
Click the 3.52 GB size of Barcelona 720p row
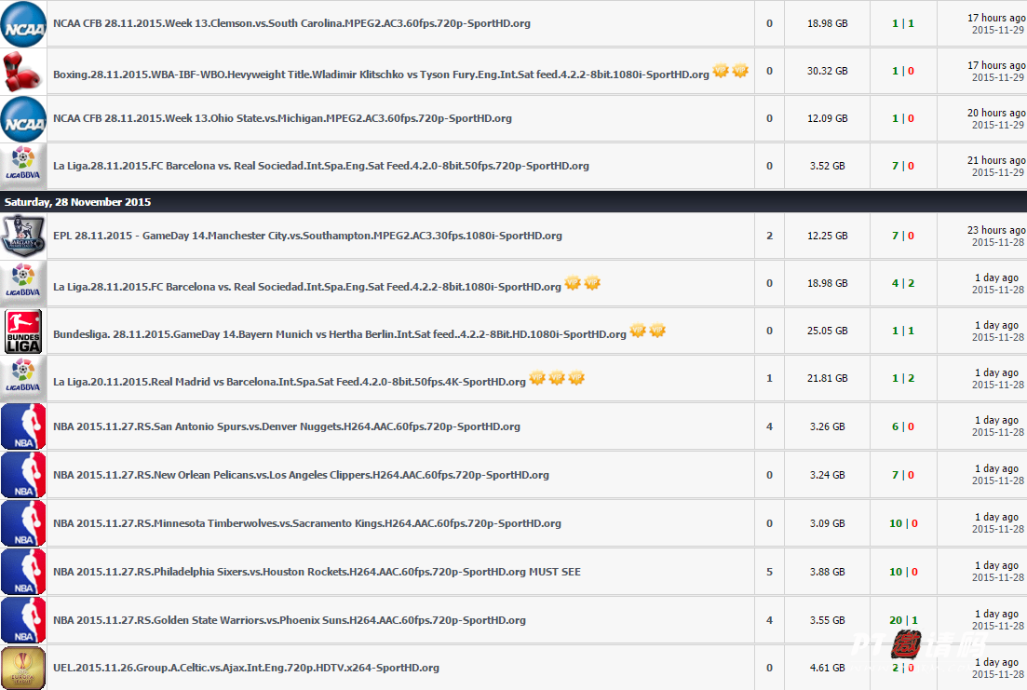tap(827, 166)
